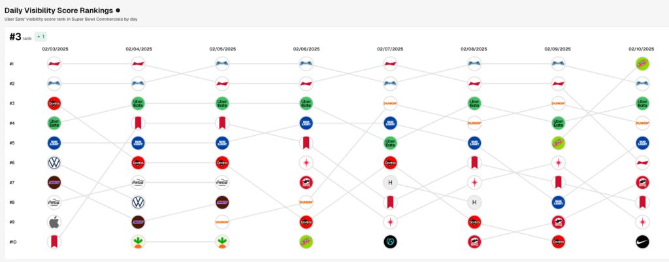669x262 pixels.
Task: Click the teal logo on black at #10
Action: click(x=391, y=242)
